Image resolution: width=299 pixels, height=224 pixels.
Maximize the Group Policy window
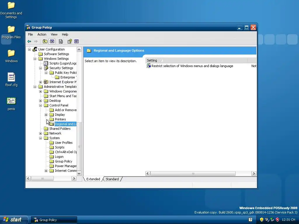pyautogui.click(x=246, y=27)
